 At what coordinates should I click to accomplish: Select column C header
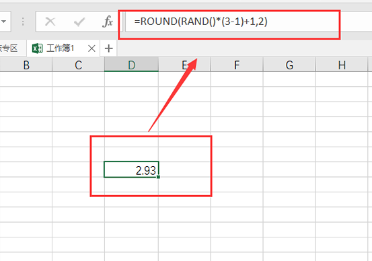(x=78, y=65)
